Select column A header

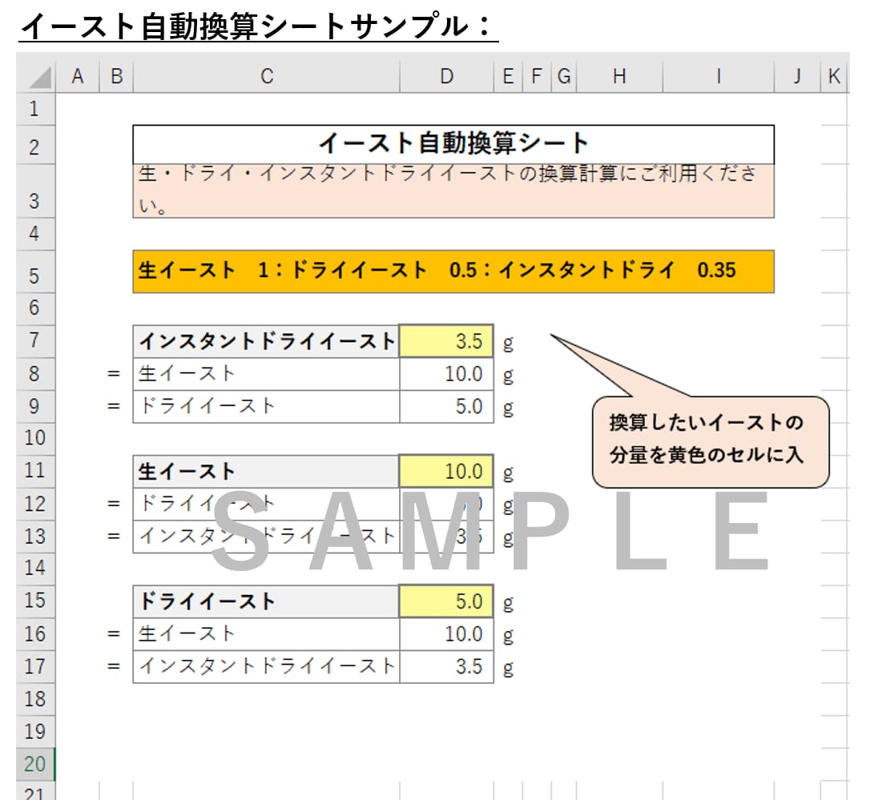point(78,76)
